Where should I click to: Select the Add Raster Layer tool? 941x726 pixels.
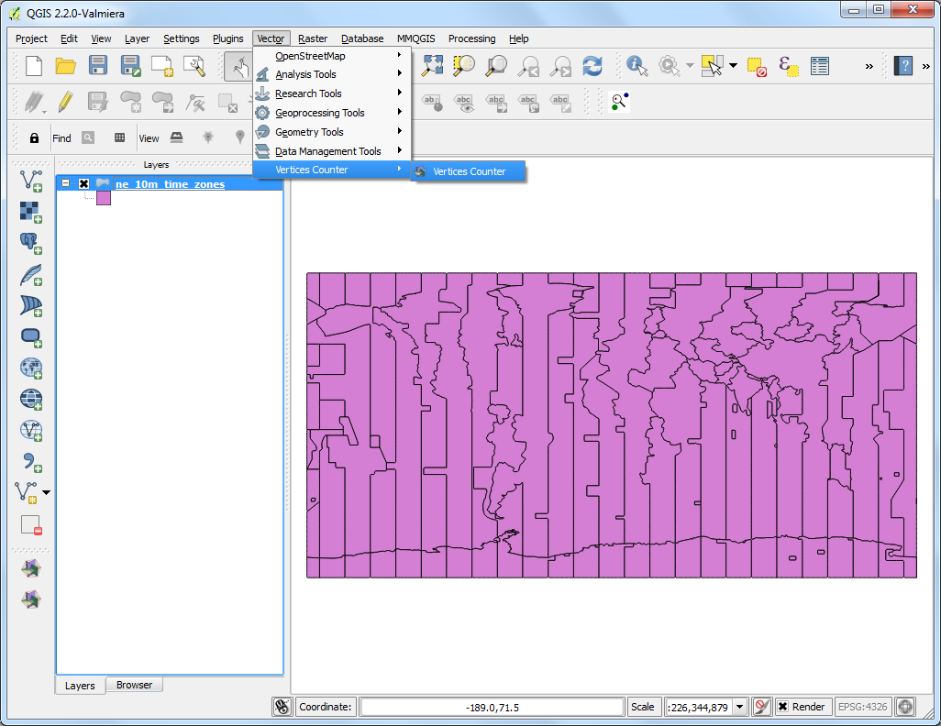tap(30, 213)
